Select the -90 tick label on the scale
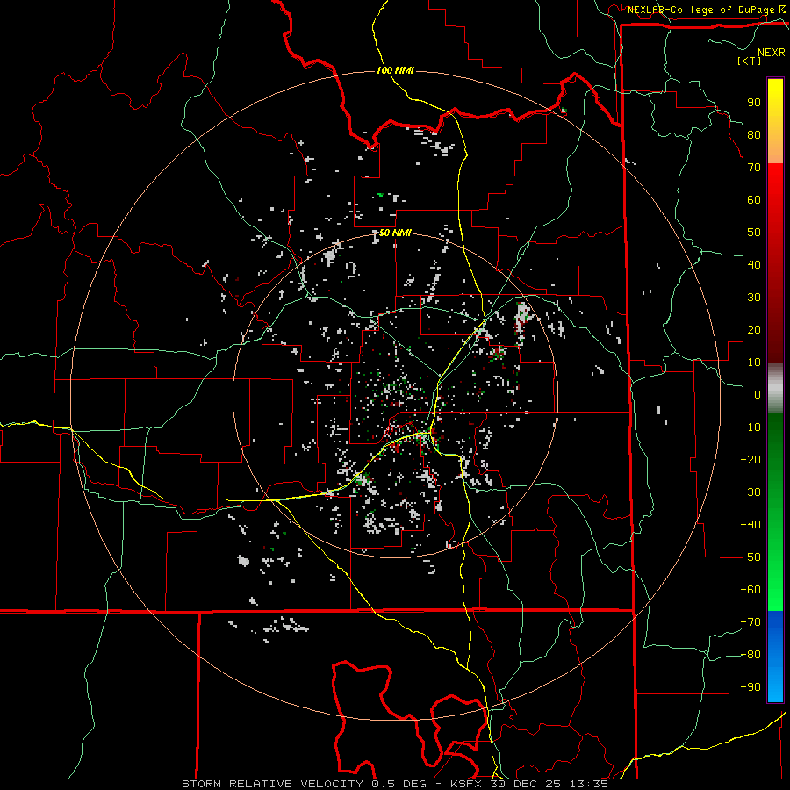 pyautogui.click(x=750, y=687)
